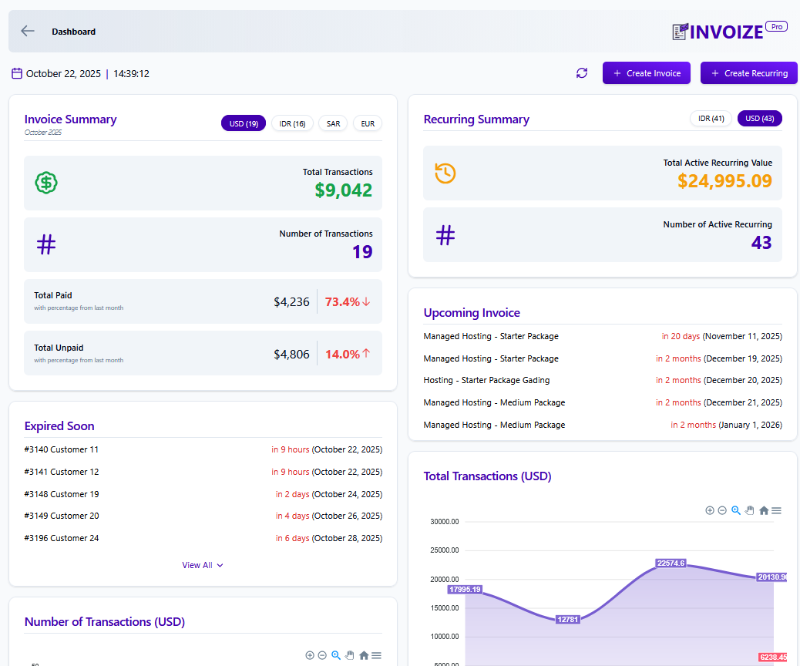
Task: Click the Create Recurring button
Action: pos(748,72)
